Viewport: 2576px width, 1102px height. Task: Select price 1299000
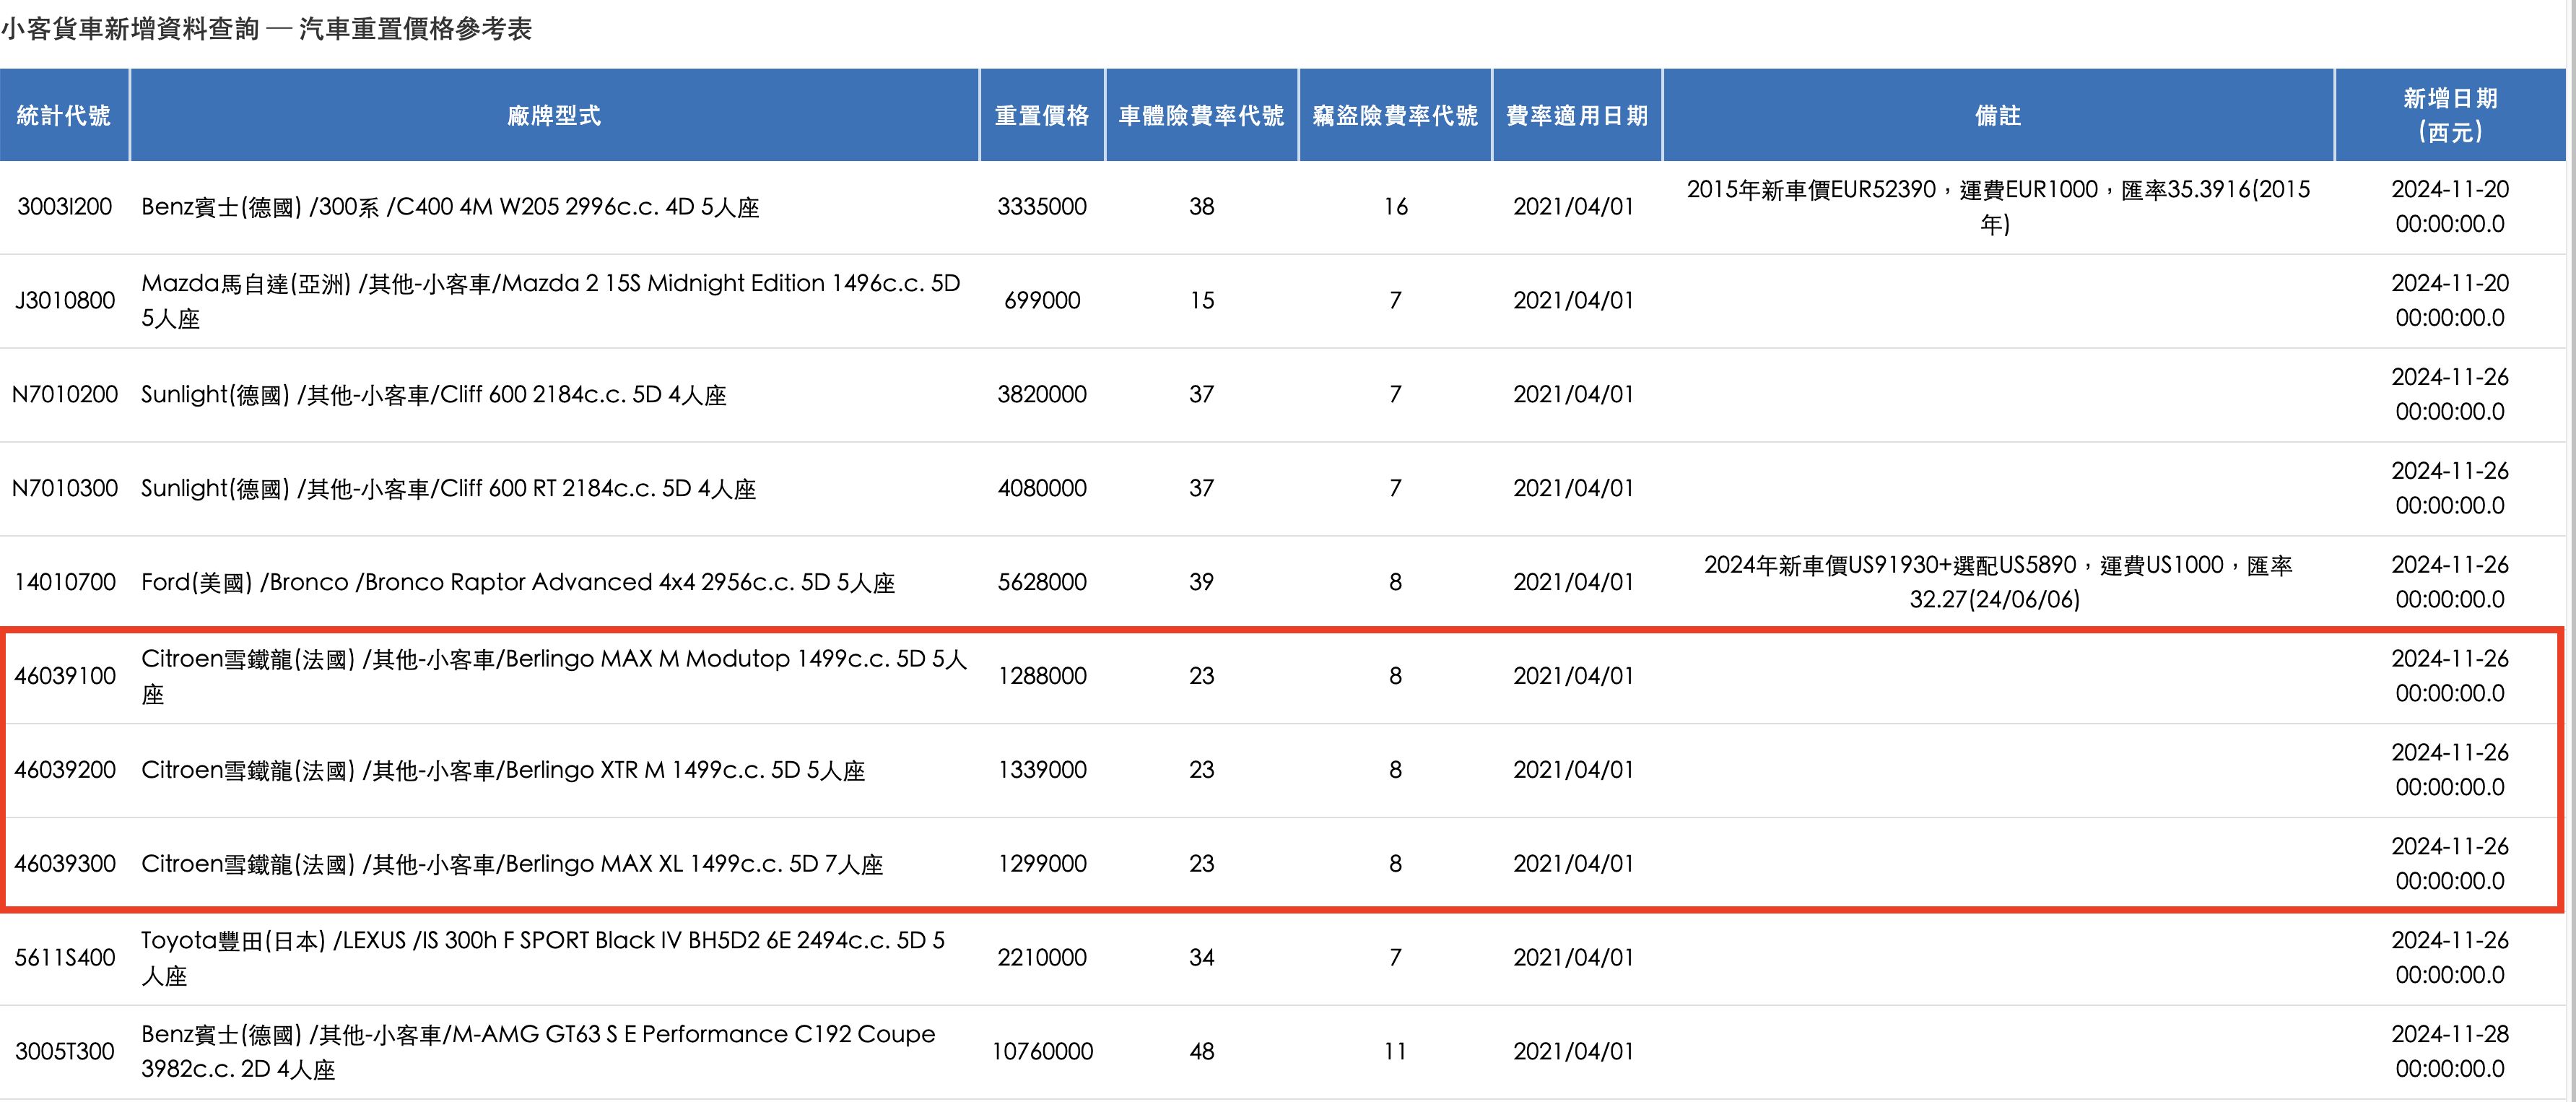1042,865
